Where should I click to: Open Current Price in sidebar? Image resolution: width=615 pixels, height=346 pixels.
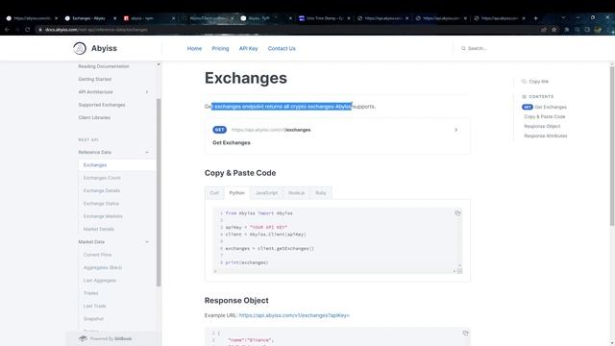coord(97,255)
